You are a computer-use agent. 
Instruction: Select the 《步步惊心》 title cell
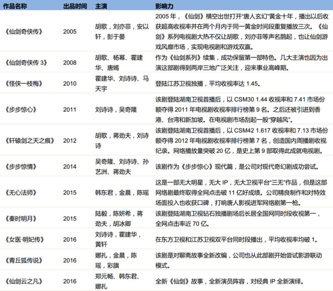[x=21, y=110]
